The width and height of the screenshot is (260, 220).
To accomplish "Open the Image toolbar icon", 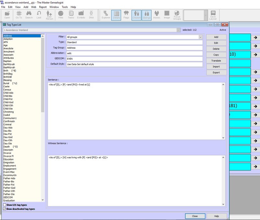I will pyautogui.click(x=167, y=15).
